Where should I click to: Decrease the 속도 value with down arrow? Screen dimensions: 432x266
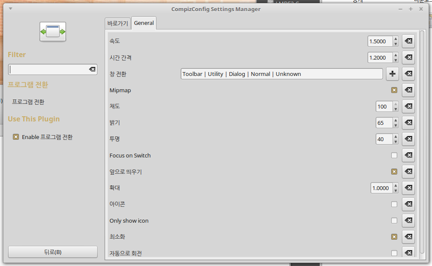click(x=395, y=44)
